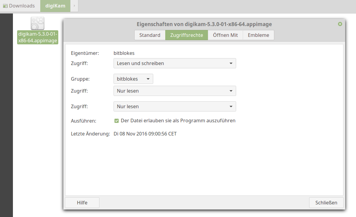
Task: Click the Schließen button
Action: point(326,203)
